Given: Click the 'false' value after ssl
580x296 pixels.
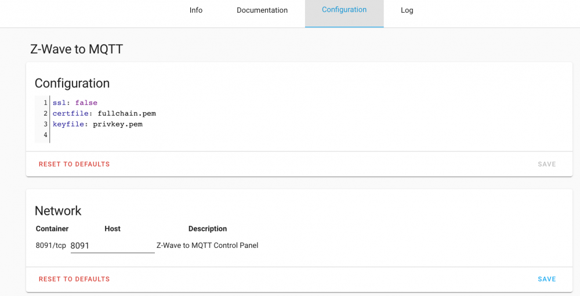Looking at the screenshot, I should coord(86,103).
